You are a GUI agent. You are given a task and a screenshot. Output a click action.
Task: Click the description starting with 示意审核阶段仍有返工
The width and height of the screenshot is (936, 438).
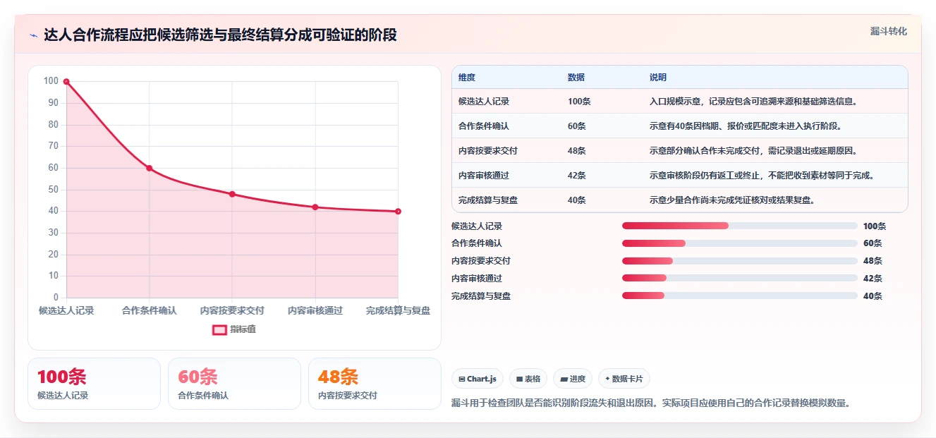[x=762, y=176]
